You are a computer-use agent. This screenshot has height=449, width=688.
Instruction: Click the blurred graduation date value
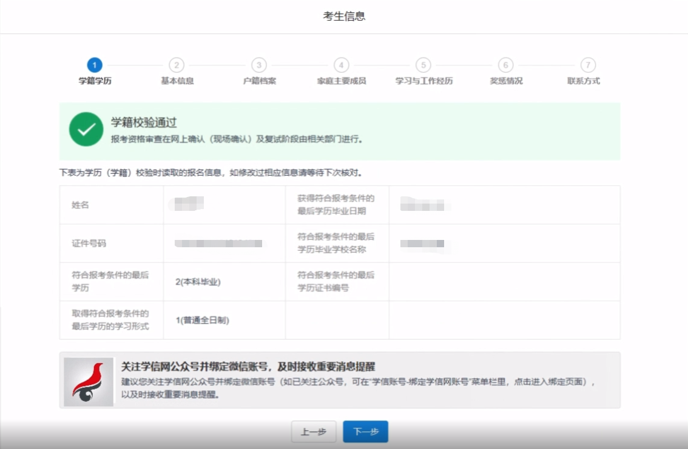pyautogui.click(x=426, y=205)
